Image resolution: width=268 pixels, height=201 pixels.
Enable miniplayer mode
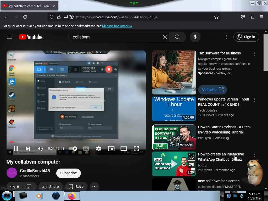click(111, 149)
